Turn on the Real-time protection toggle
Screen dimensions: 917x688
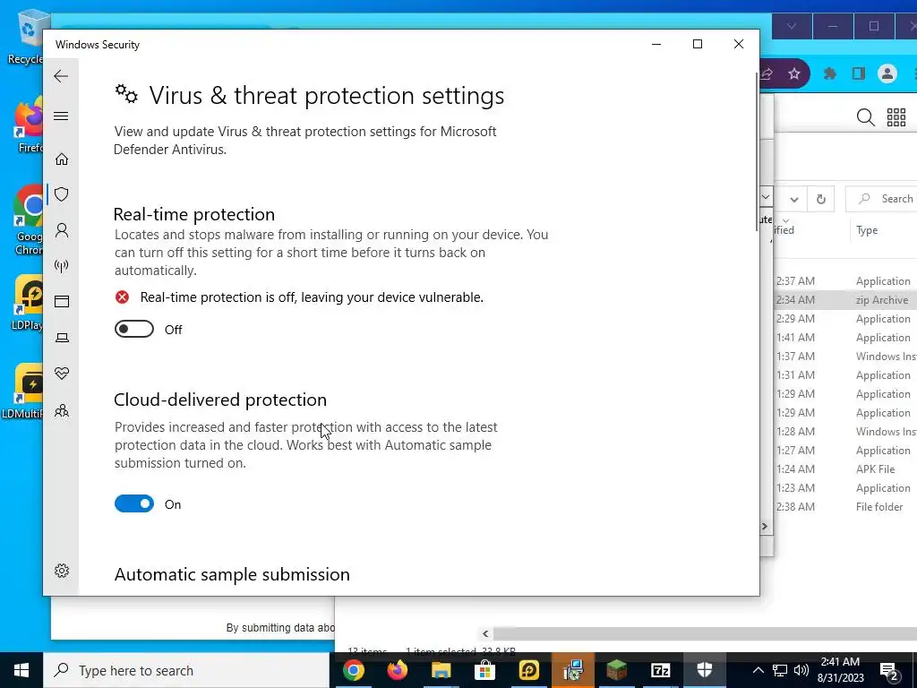coord(134,330)
